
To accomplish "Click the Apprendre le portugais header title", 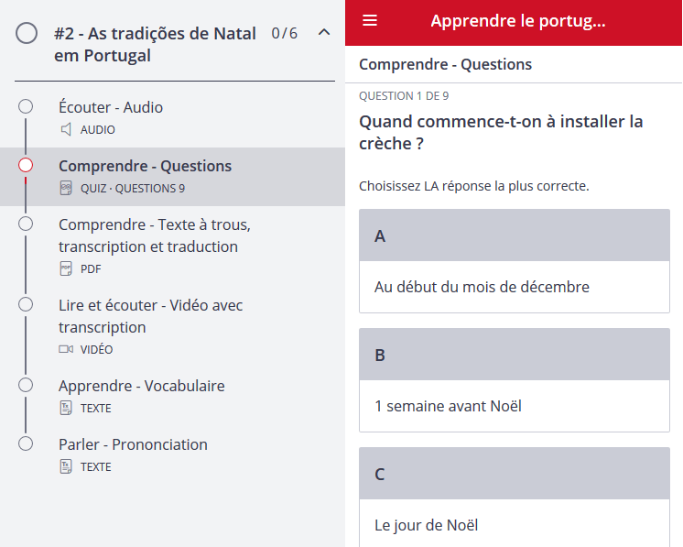I will click(x=517, y=21).
